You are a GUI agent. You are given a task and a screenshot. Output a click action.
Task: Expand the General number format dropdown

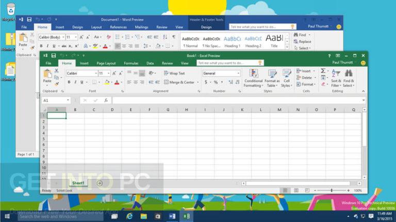pyautogui.click(x=238, y=73)
